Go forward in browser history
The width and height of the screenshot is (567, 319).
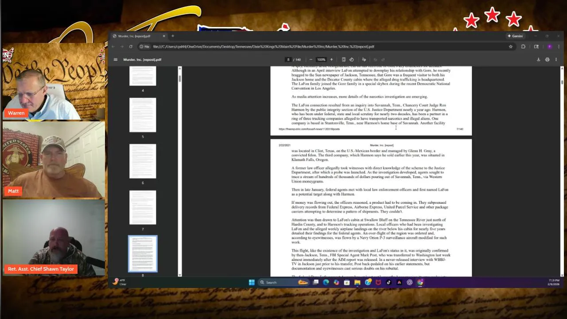point(122,47)
